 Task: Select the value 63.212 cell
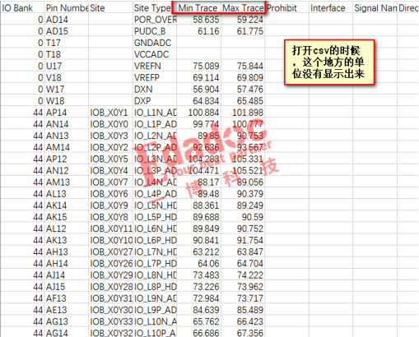click(x=198, y=252)
